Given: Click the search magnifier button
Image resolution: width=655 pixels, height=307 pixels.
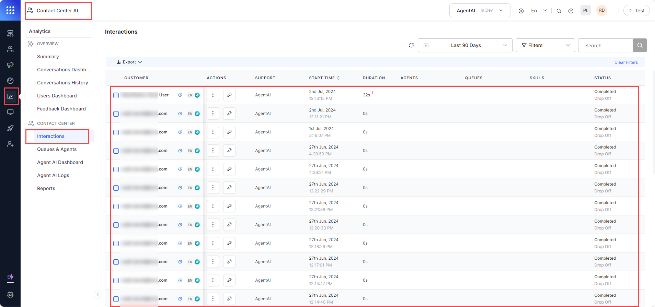Looking at the screenshot, I should [640, 45].
